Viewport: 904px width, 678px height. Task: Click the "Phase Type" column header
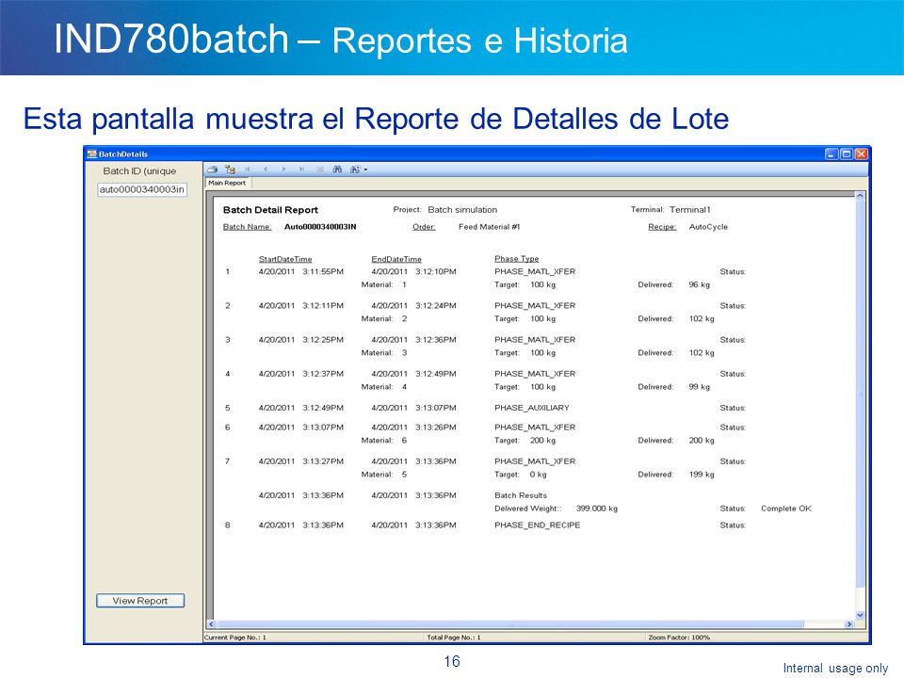point(517,259)
